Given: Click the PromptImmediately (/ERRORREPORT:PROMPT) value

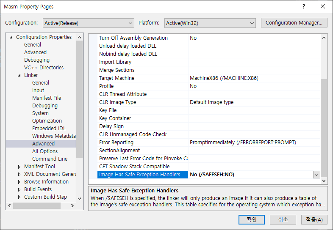Looking at the screenshot, I should tap(243, 142).
